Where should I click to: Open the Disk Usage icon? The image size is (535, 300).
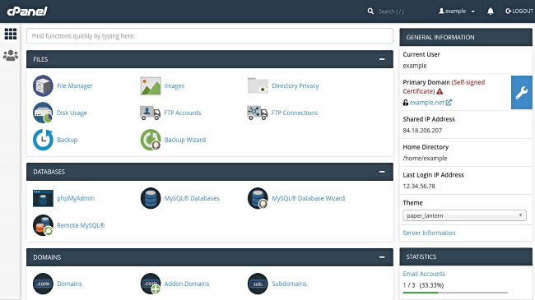point(43,113)
